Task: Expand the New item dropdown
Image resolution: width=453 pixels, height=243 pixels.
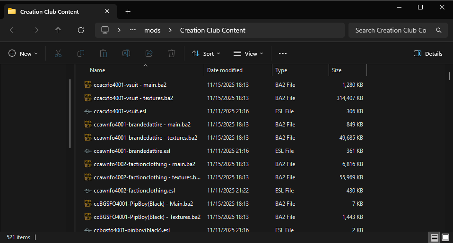Action: click(x=23, y=54)
